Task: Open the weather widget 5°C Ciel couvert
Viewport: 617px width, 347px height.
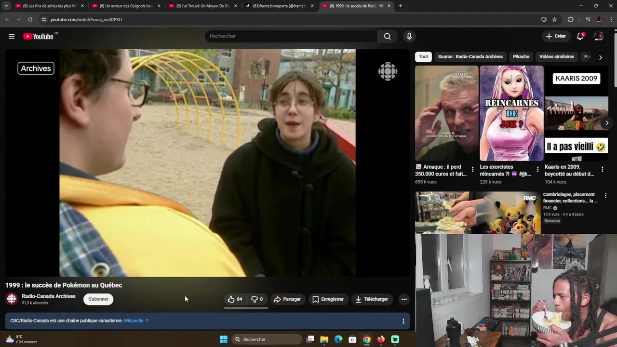Action: click(20, 339)
